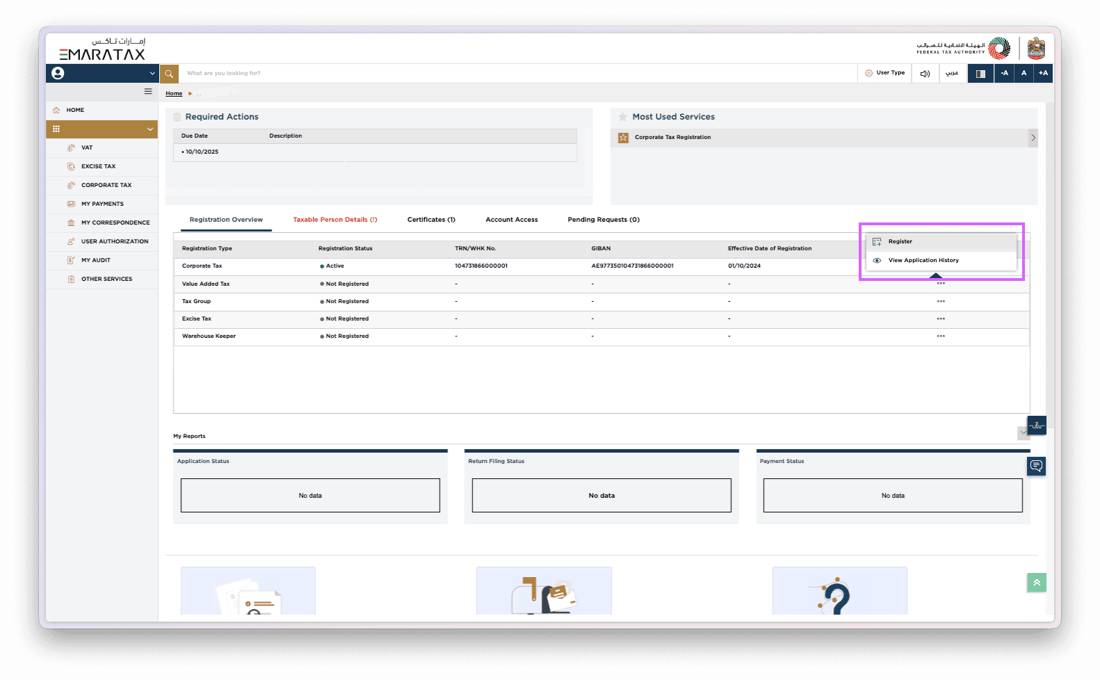This screenshot has height=680, width=1100.
Task: Toggle the hamburger sidebar menu icon
Action: (148, 91)
